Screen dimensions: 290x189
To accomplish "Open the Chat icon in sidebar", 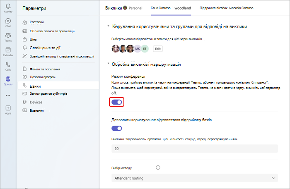I will click(8, 21).
